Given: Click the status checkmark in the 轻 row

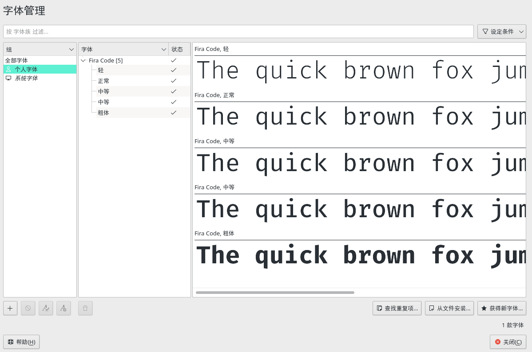Looking at the screenshot, I should click(x=174, y=70).
